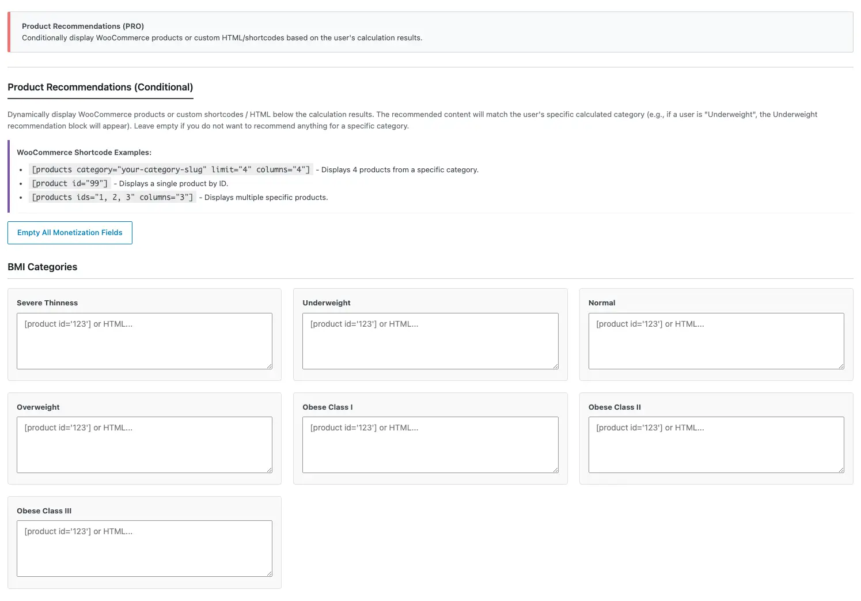Select the [product id="99"] shortcode
This screenshot has height=601, width=861.
click(70, 183)
